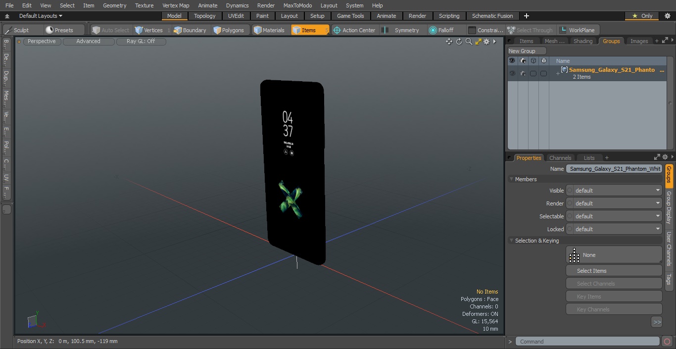Click the Select Items button
676x349 pixels.
(614, 271)
